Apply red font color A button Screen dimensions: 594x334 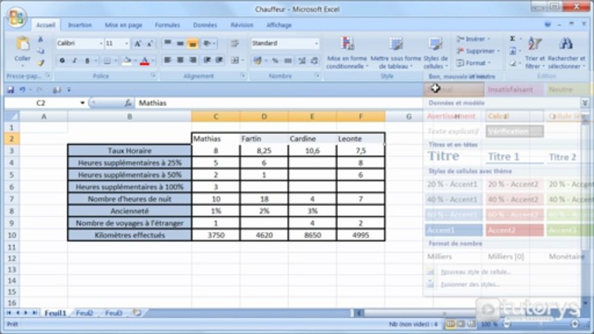click(144, 60)
